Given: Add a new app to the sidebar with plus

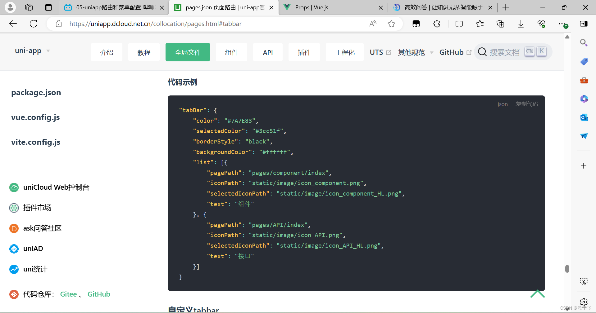Looking at the screenshot, I should coord(584,166).
